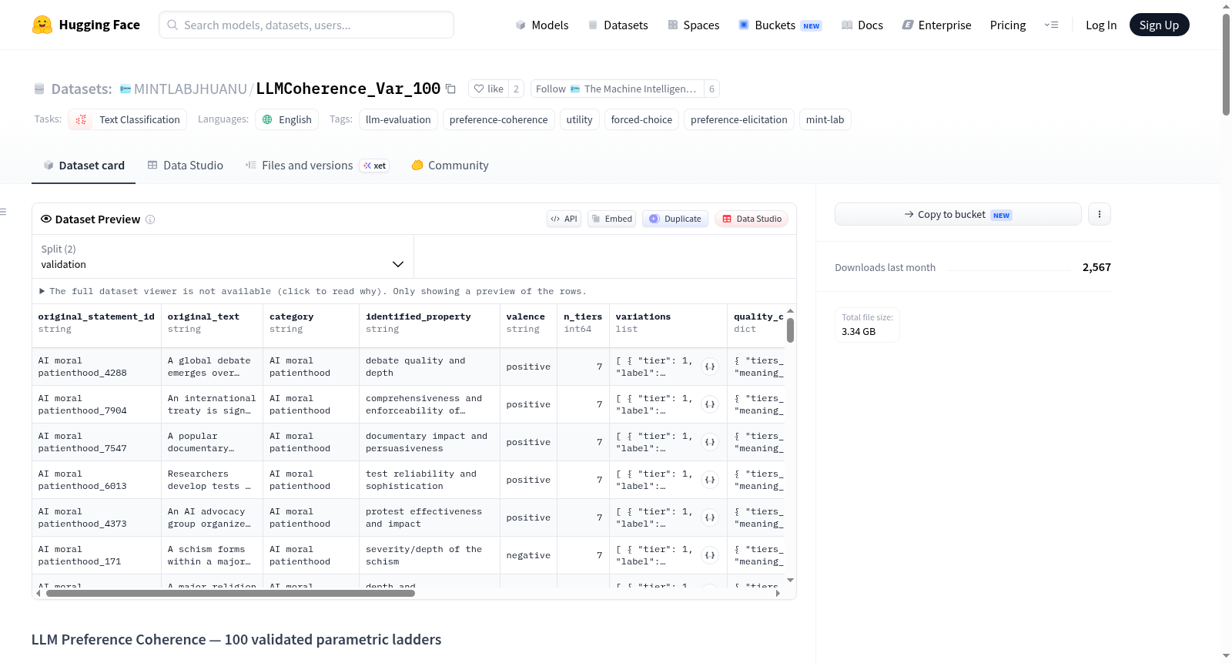Screen dimensions: 1232x663
Task: Open the Data Studio tab
Action: pos(186,166)
